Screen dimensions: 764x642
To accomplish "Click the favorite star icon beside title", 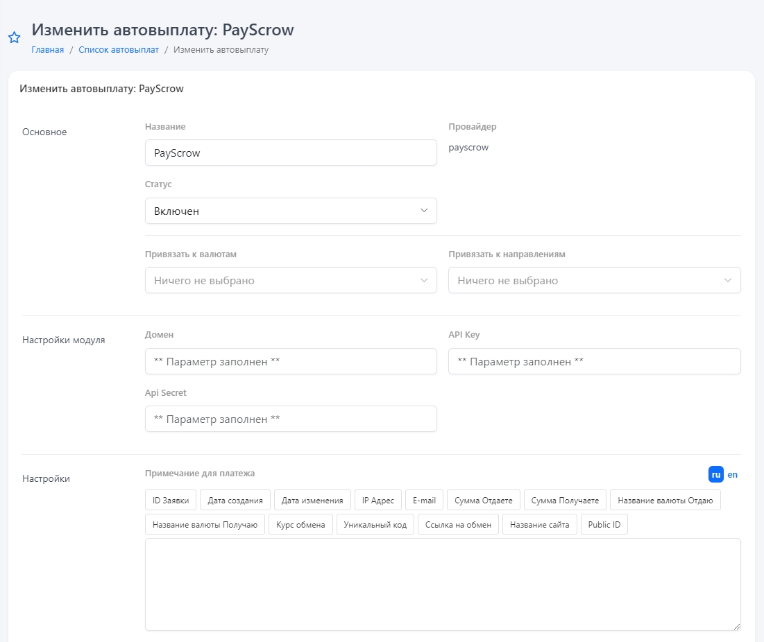I will (14, 37).
